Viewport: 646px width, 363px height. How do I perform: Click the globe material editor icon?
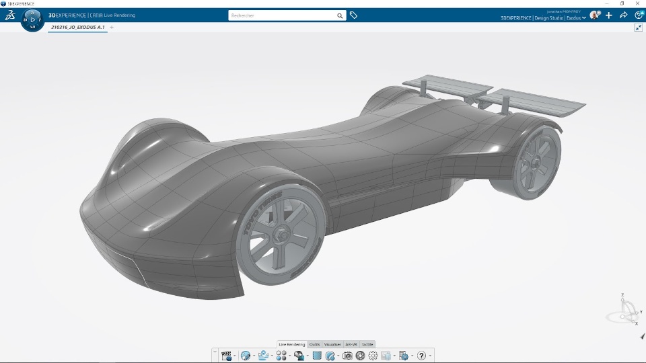[246, 356]
